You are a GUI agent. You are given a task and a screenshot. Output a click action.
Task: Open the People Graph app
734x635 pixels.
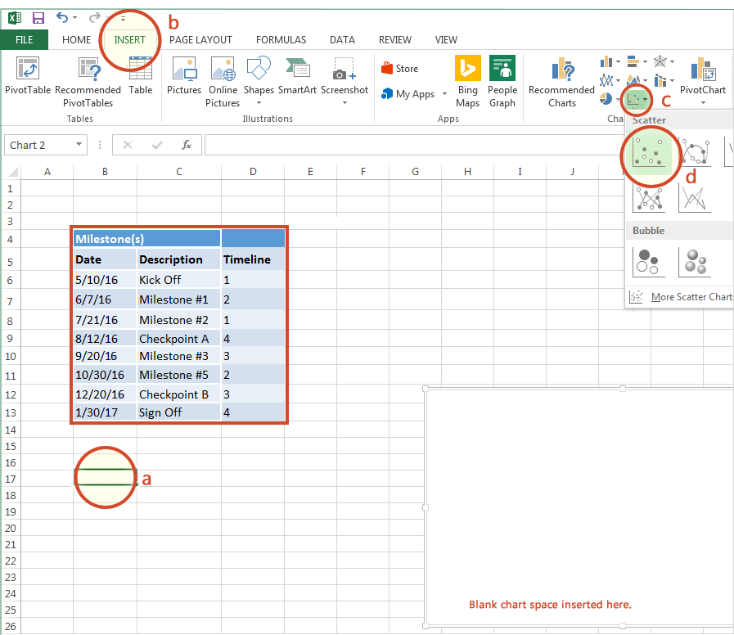tap(502, 82)
